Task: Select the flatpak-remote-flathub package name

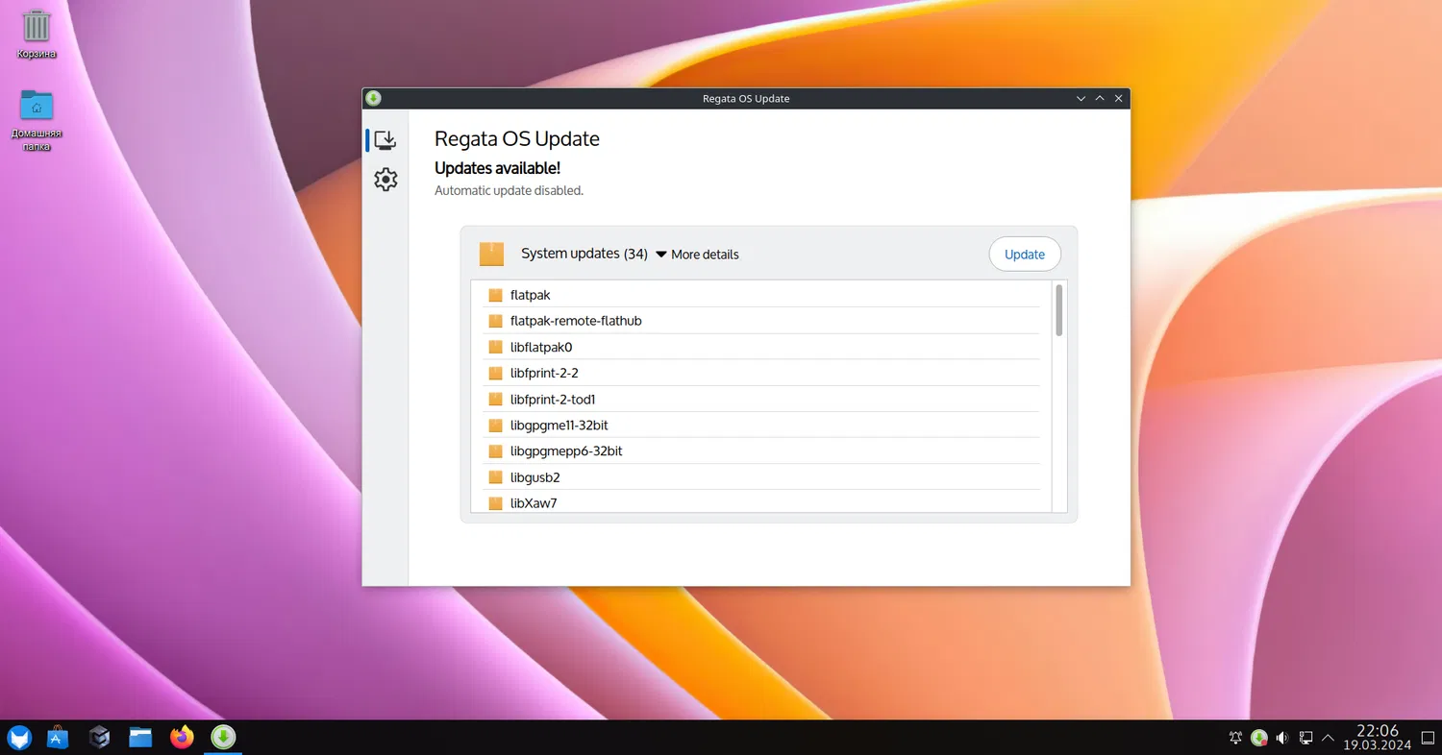Action: click(576, 321)
